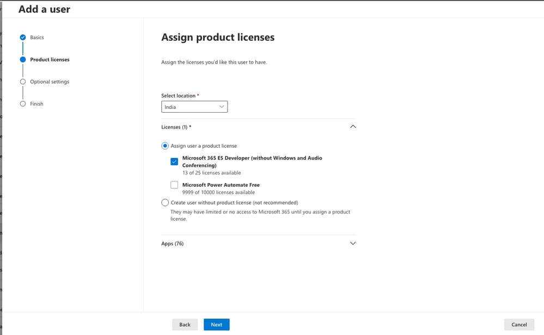Select "Create user without product license" option
Image resolution: width=544 pixels, height=335 pixels.
coord(164,202)
